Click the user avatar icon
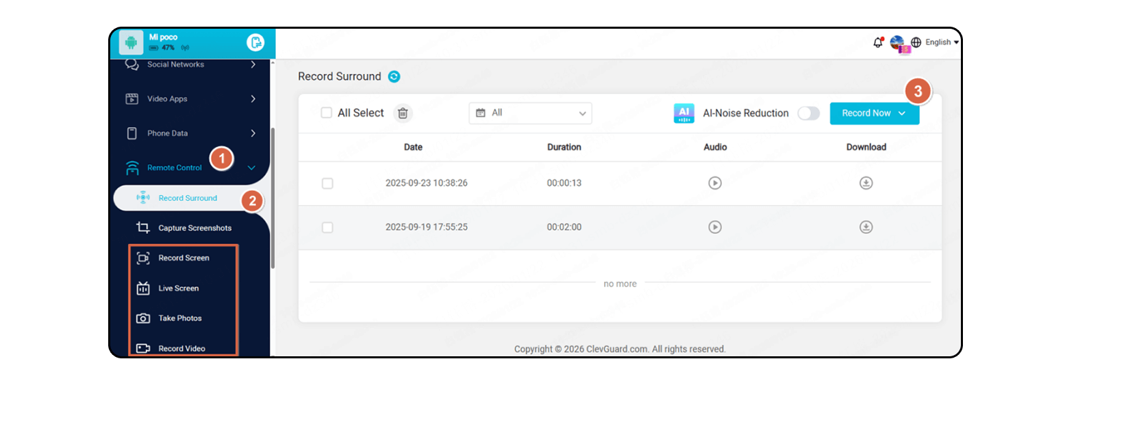Viewport: 1141px width, 424px height. [x=898, y=43]
